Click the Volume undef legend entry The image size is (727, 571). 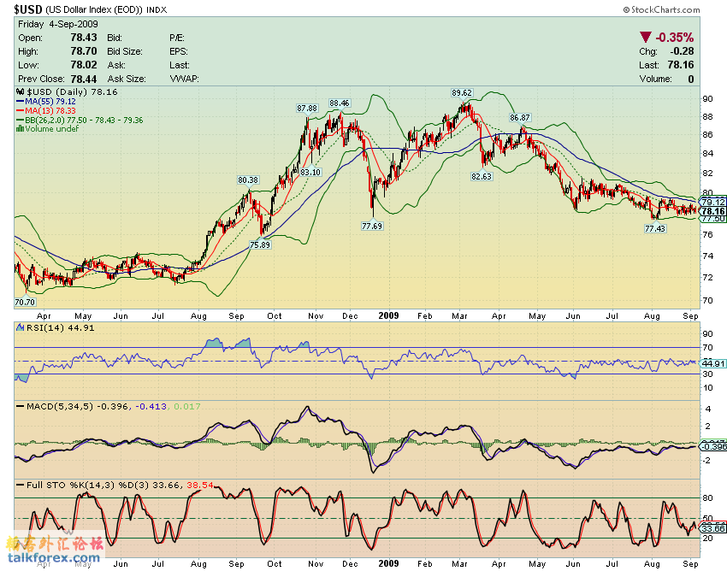pyautogui.click(x=47, y=129)
